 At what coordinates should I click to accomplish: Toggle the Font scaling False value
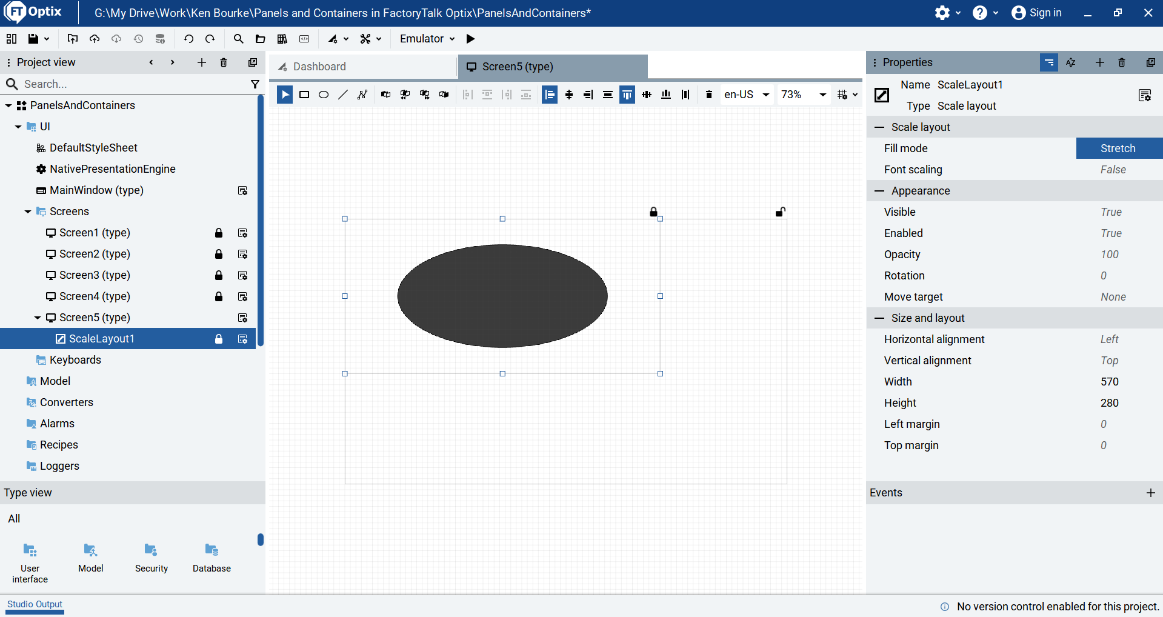click(1113, 170)
